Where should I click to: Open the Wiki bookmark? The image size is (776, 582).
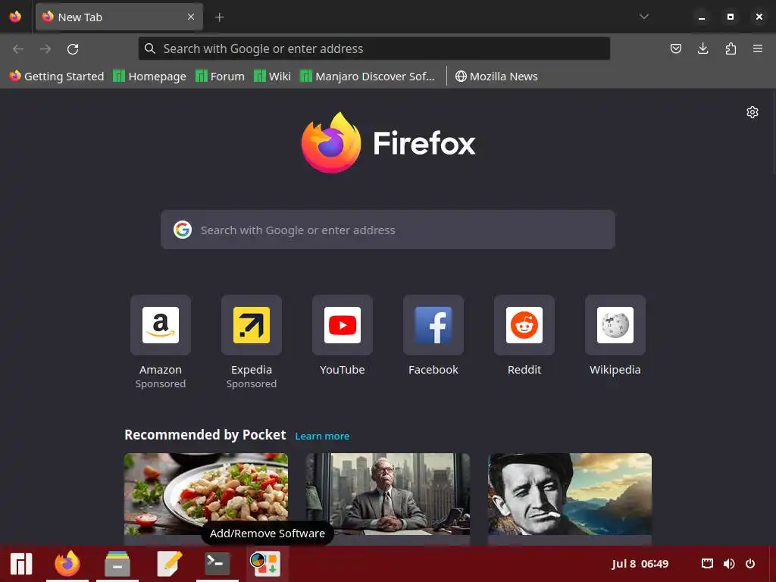273,77
